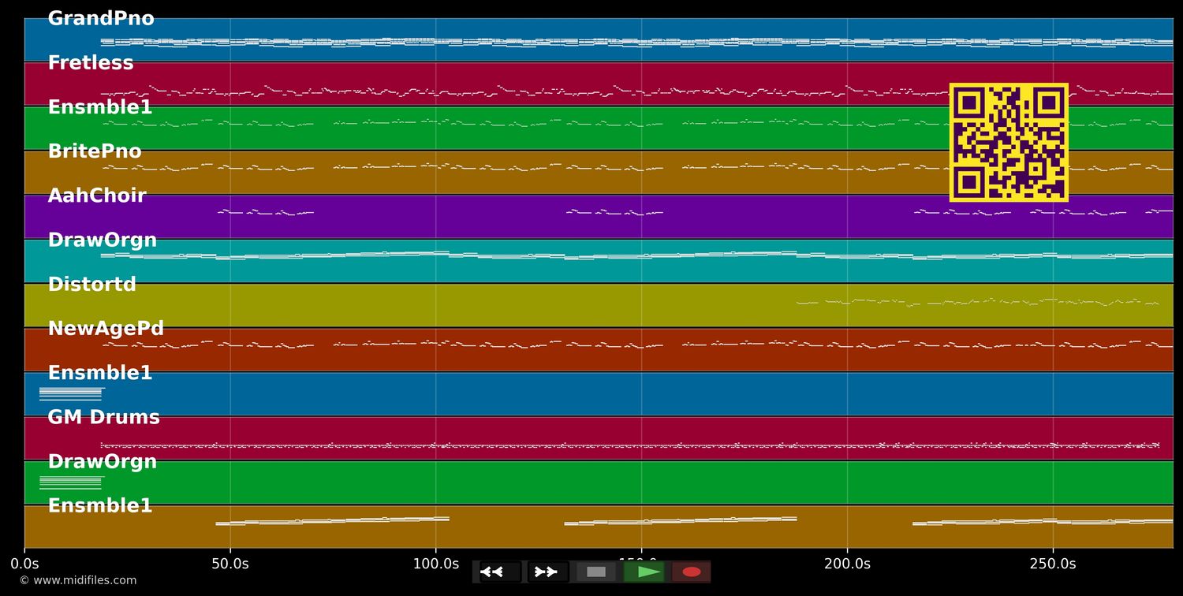
Task: Click the 0.0s time axis marker
Action: 24,564
